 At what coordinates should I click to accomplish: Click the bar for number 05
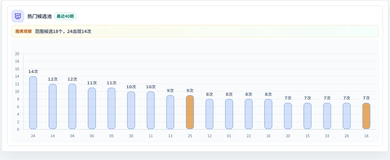point(112,108)
